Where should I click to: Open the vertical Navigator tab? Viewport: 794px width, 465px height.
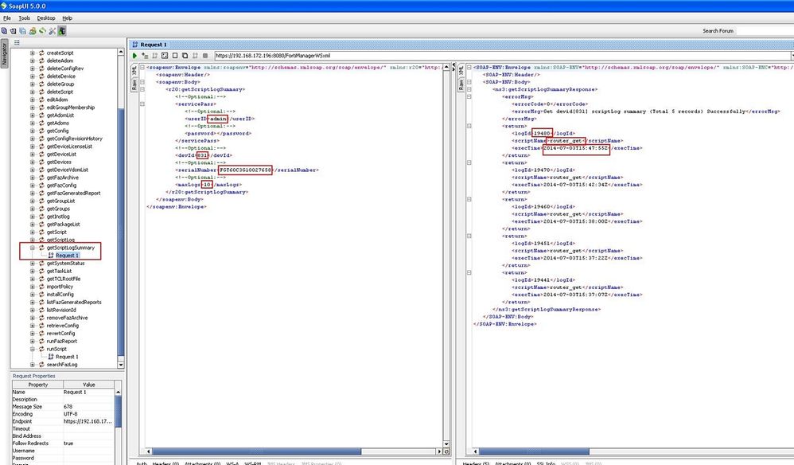click(x=5, y=53)
